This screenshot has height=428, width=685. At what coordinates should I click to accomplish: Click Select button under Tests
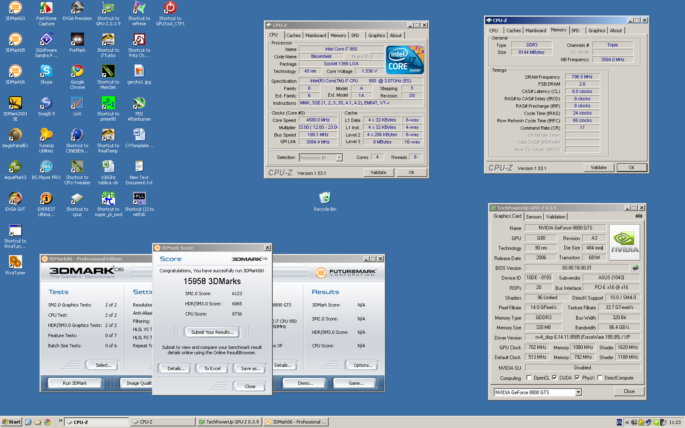click(x=104, y=365)
